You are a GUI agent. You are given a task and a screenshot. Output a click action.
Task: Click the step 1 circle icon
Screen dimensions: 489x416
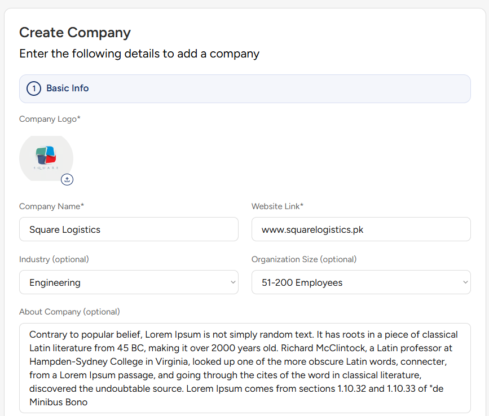(x=34, y=88)
